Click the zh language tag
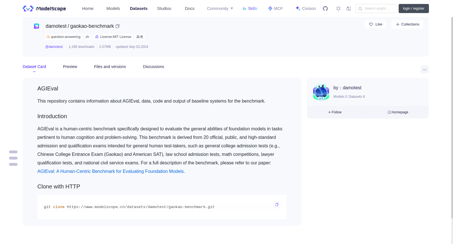Viewport: 453px width, 244px height. pos(87,37)
